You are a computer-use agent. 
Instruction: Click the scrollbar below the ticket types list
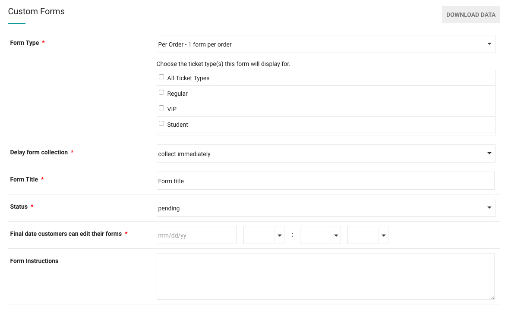[x=326, y=134]
